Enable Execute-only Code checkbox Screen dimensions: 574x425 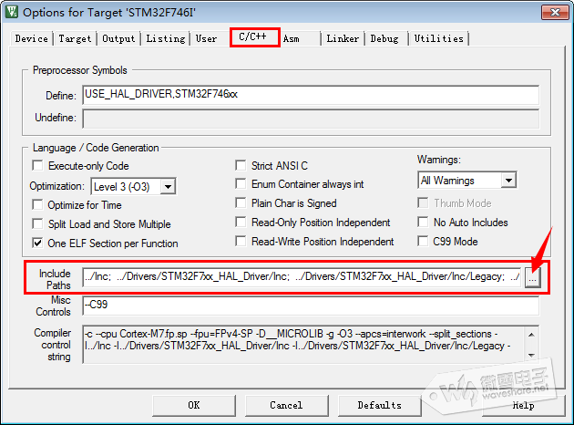tap(38, 166)
